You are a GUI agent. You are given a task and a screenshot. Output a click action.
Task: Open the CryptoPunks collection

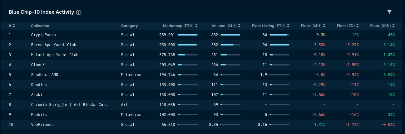43,35
